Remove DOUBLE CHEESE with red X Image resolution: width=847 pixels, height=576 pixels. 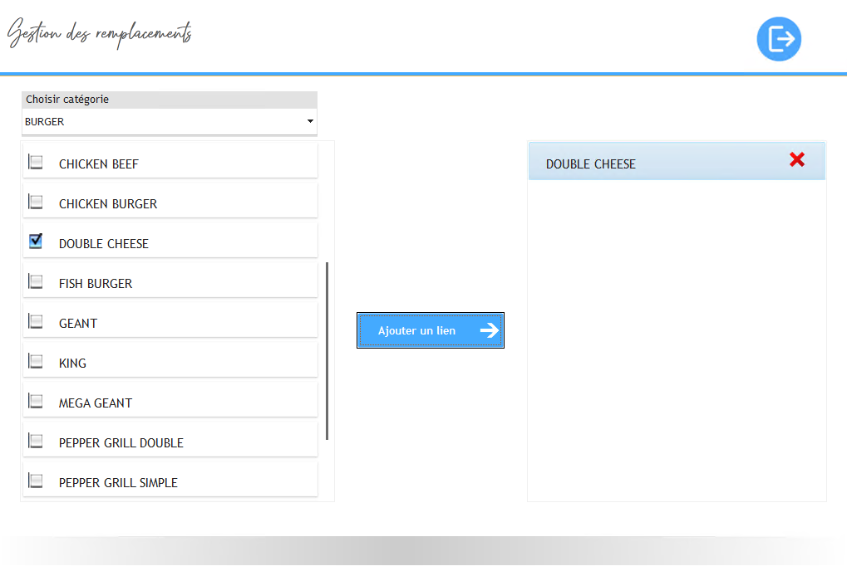click(796, 160)
